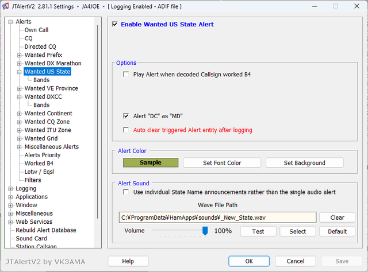Expand the Wanted Grid node

(x=19, y=139)
